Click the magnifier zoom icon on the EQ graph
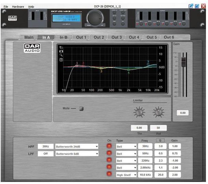208x184 pixels. point(61,55)
